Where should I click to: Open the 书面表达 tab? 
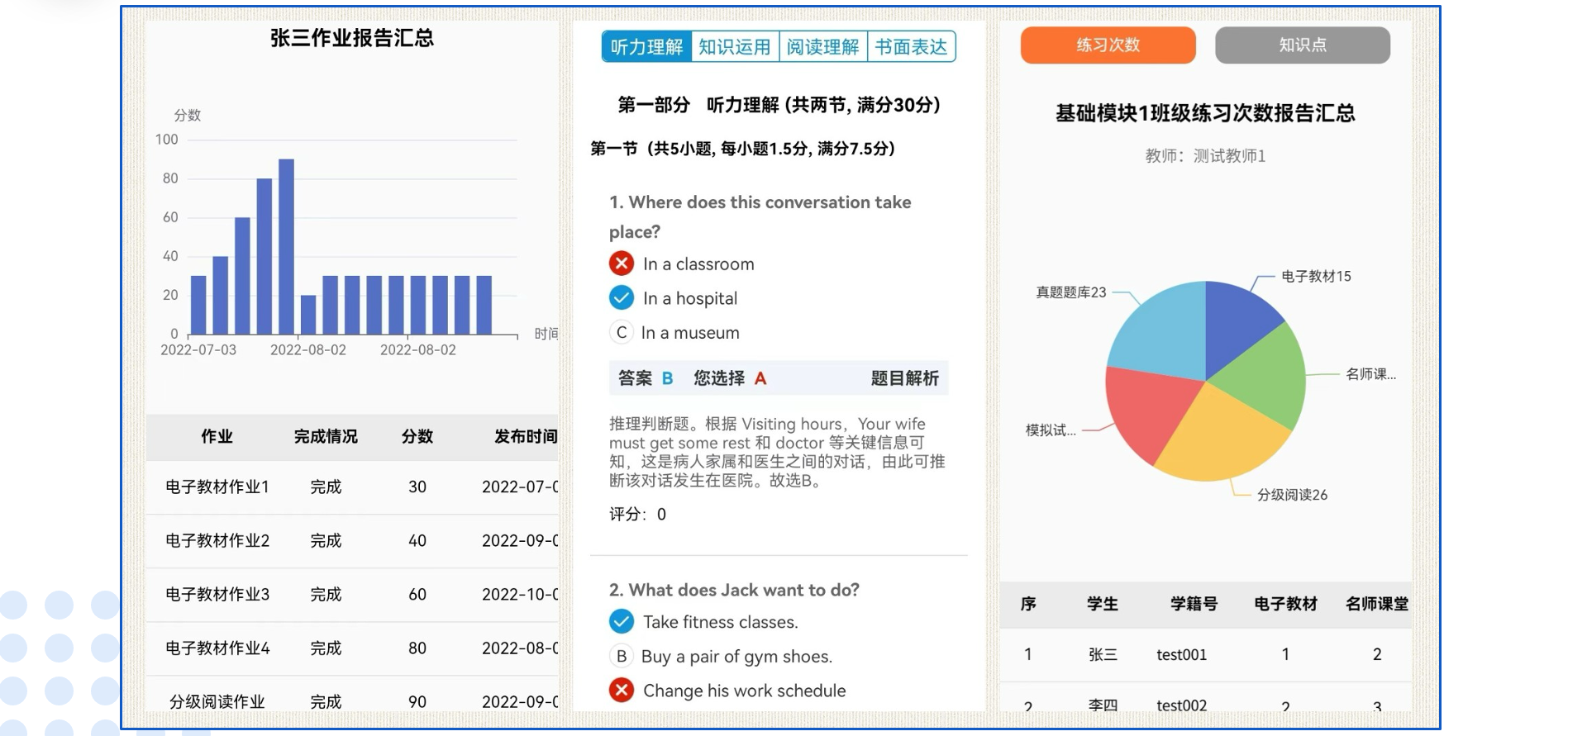tap(911, 47)
